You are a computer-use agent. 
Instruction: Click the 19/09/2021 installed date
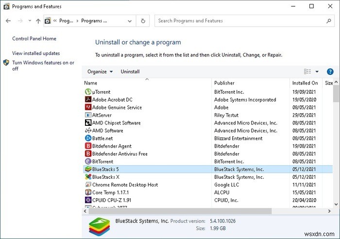click(x=304, y=92)
